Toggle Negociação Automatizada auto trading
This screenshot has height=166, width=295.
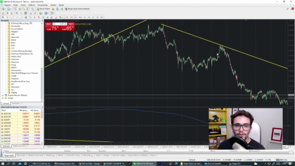click(x=77, y=9)
